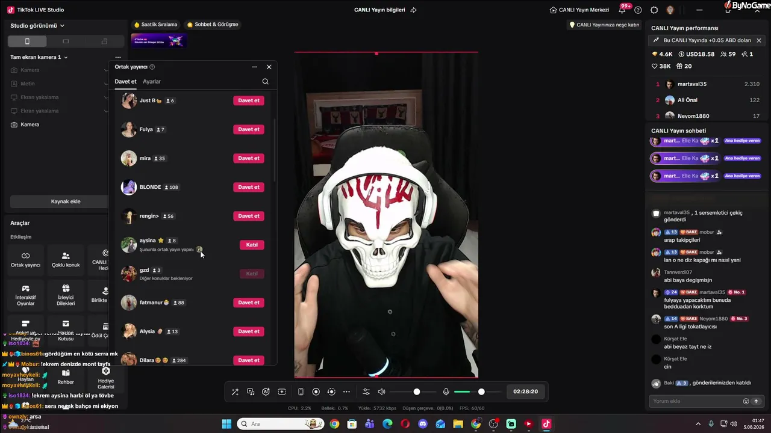Invite Fulya to co-host
This screenshot has width=771, height=433.
pyautogui.click(x=249, y=129)
